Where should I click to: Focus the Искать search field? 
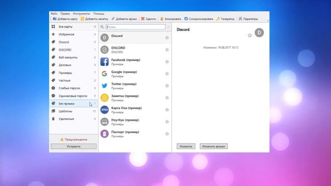click(136, 27)
